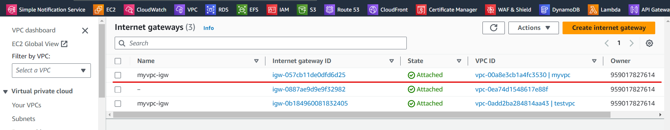670x130 pixels.
Task: Open the Lambda service shortcut icon
Action: point(593,10)
